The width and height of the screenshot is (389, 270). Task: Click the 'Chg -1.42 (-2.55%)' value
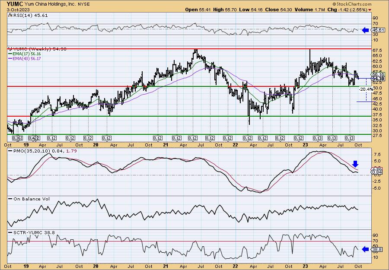coord(348,10)
